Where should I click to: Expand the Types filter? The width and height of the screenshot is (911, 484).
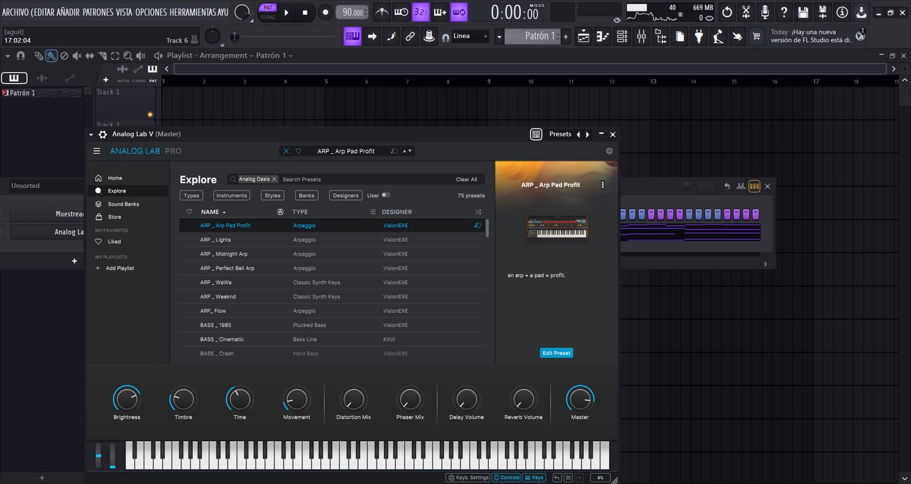(192, 195)
